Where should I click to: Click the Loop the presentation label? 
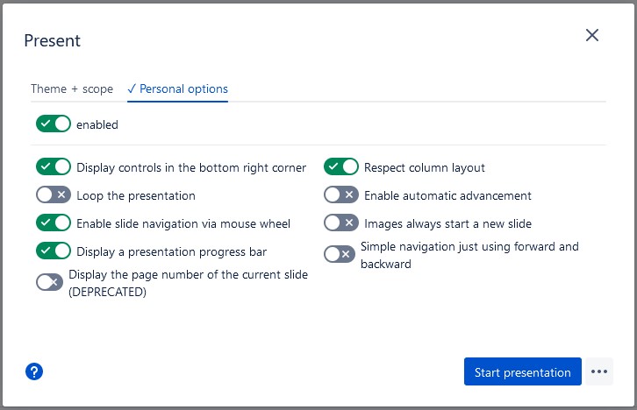[136, 195]
